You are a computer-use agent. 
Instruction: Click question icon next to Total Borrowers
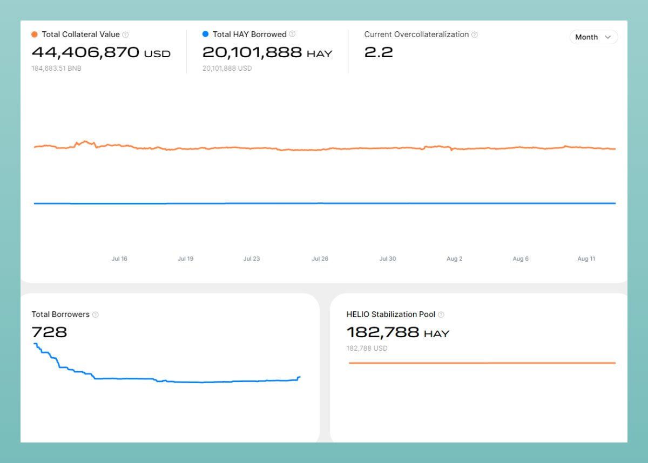[96, 315]
